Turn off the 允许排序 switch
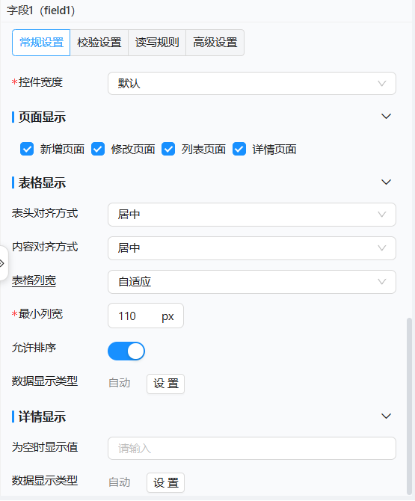 click(126, 351)
